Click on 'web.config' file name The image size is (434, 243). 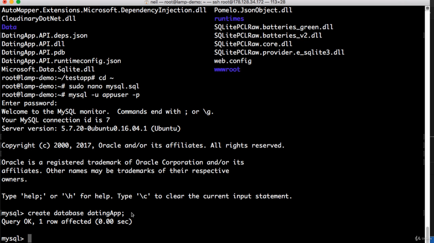233,61
